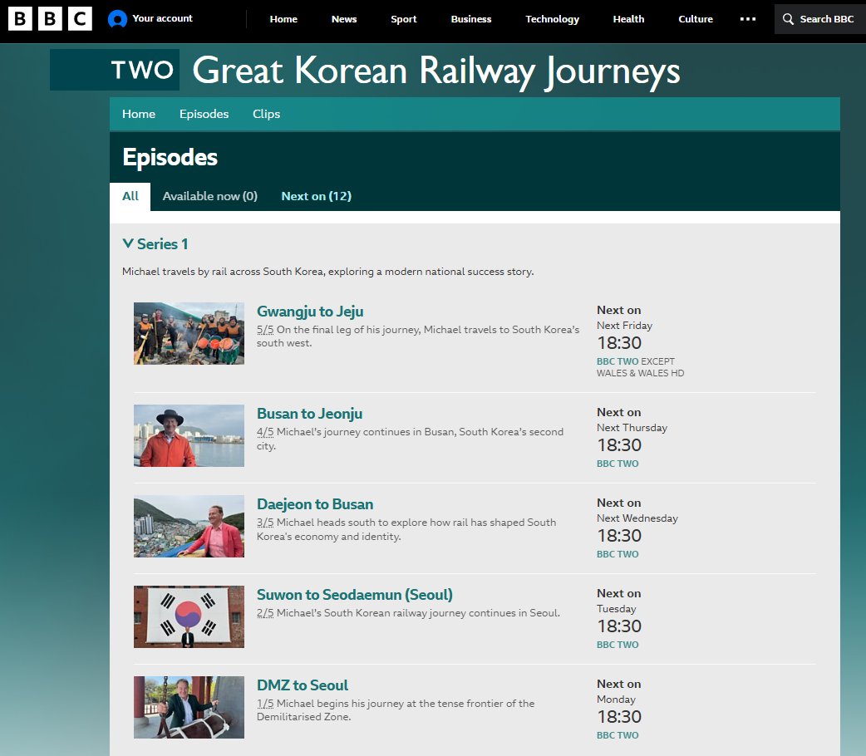Open Technology section
Viewport: 866px width, 756px height.
point(553,19)
